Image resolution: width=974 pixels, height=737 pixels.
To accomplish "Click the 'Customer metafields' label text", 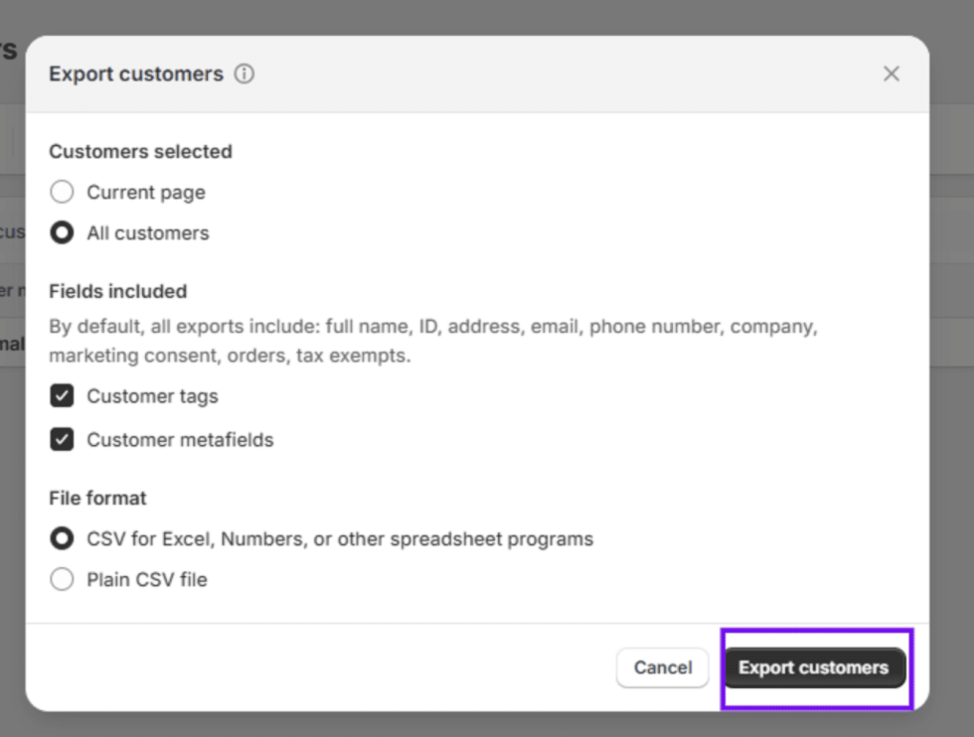I will point(180,440).
